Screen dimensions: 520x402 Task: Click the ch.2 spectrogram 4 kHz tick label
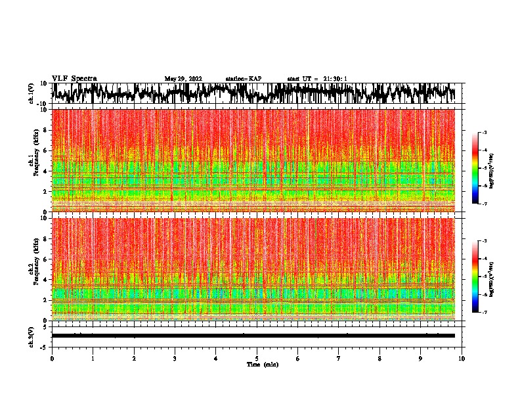point(46,280)
